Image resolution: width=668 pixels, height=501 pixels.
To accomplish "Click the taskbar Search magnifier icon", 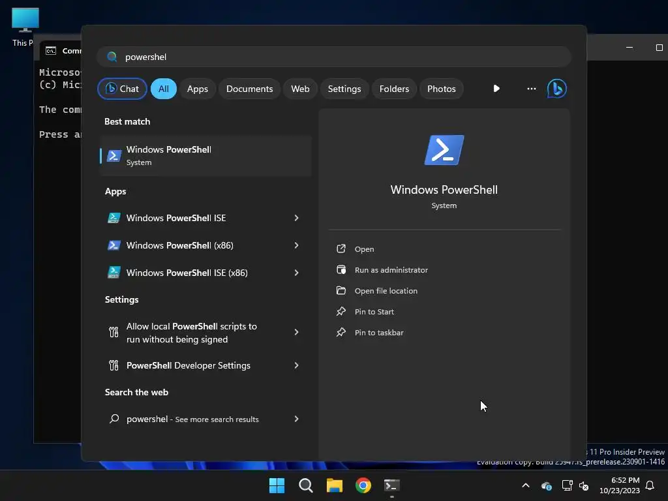I will [306, 485].
